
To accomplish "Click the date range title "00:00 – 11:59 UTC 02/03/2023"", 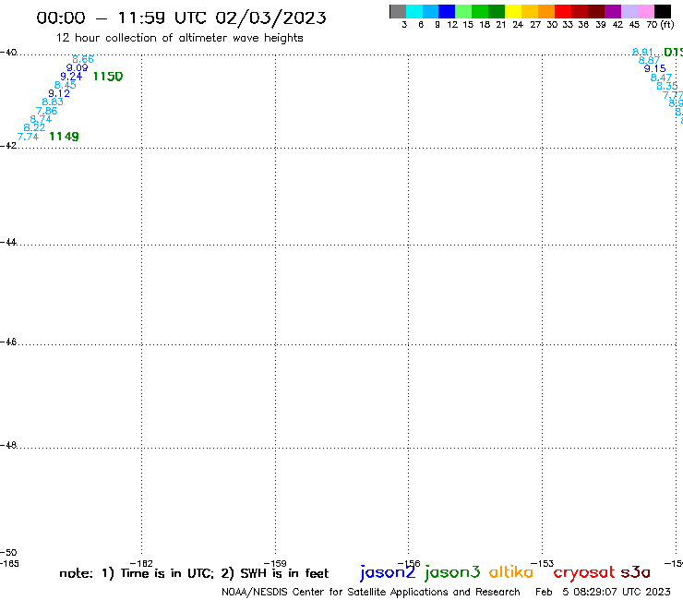I will [x=181, y=18].
